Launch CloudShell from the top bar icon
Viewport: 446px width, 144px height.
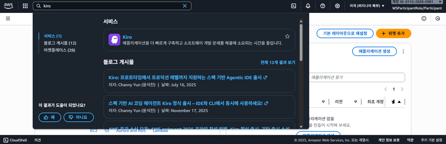293,6
